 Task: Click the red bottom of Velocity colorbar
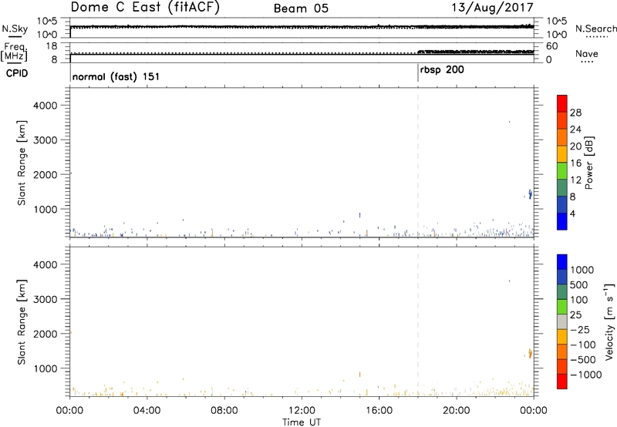(562, 382)
